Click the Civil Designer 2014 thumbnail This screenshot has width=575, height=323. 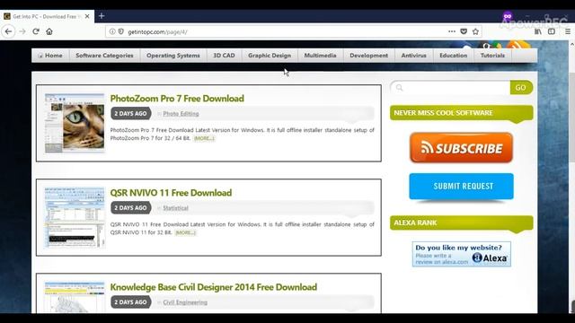click(75, 297)
